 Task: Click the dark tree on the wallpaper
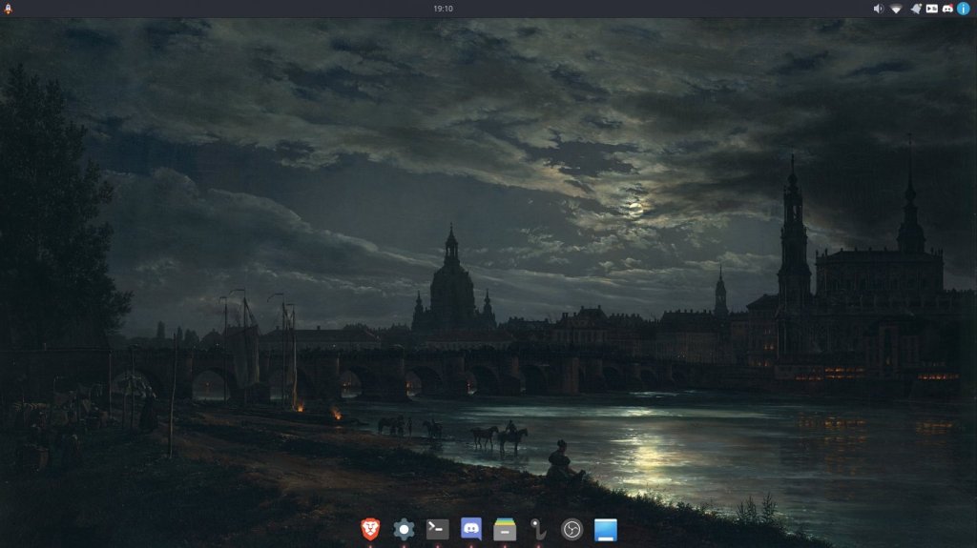[48, 219]
